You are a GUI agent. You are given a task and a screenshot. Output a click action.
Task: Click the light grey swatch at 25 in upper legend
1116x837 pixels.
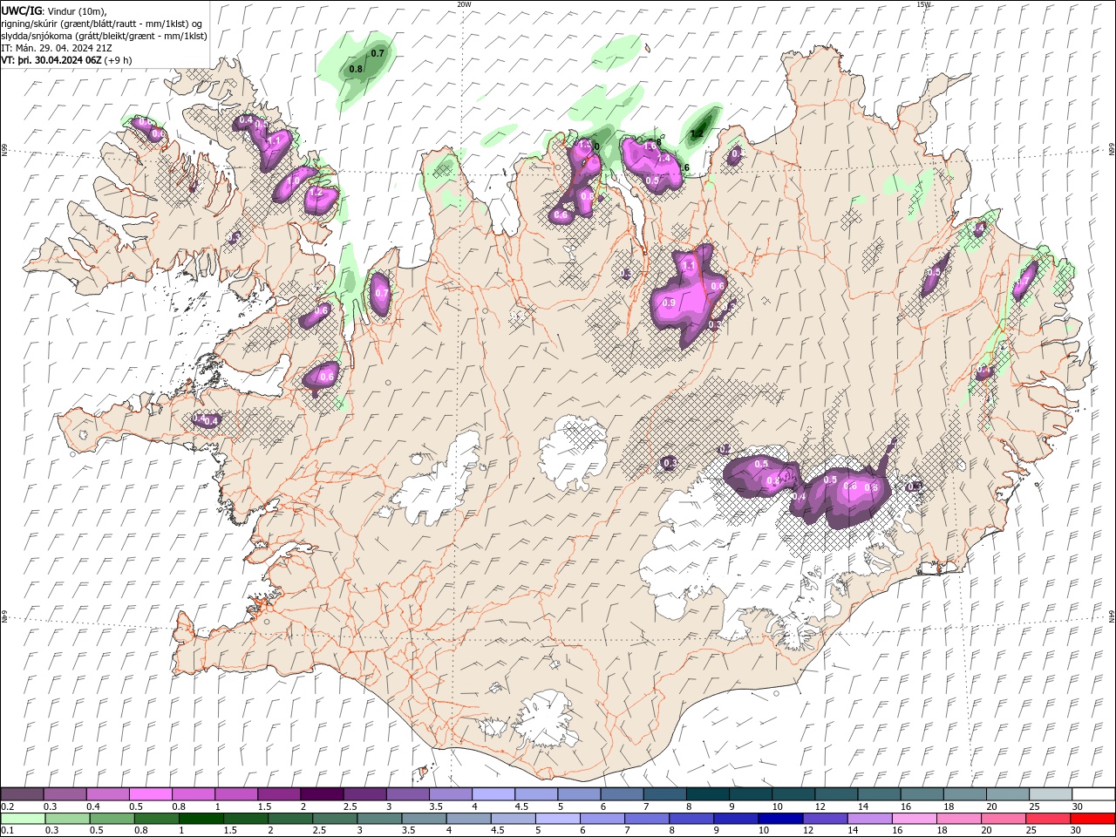tap(1050, 794)
